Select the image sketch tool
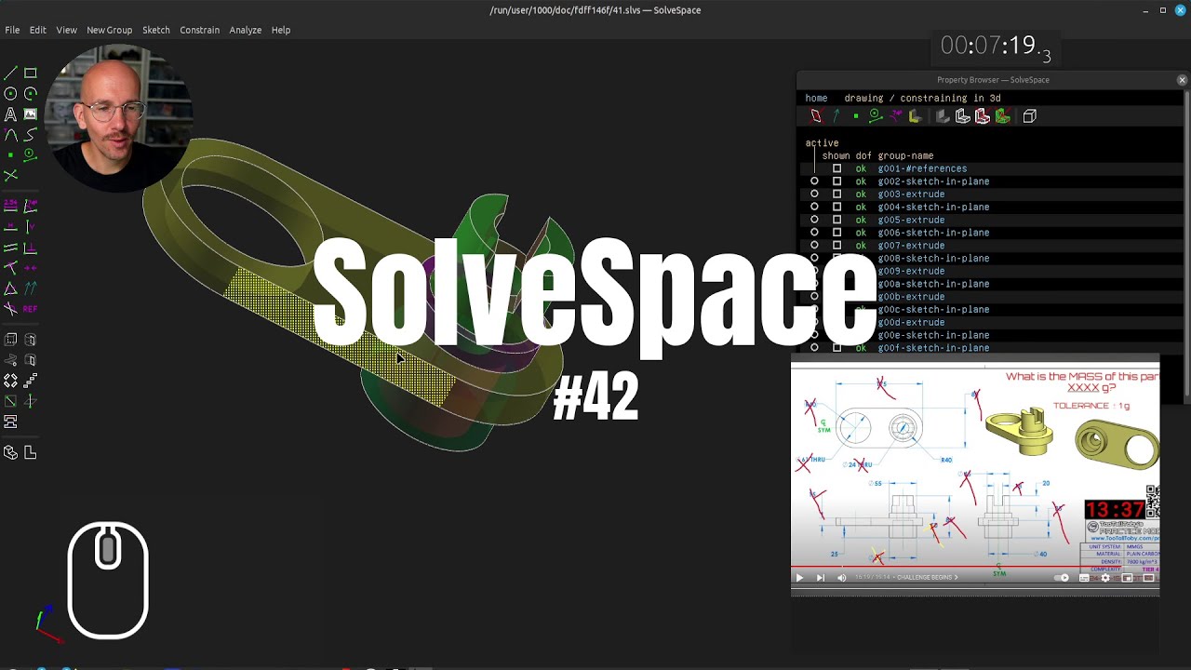The image size is (1191, 670). [x=31, y=114]
